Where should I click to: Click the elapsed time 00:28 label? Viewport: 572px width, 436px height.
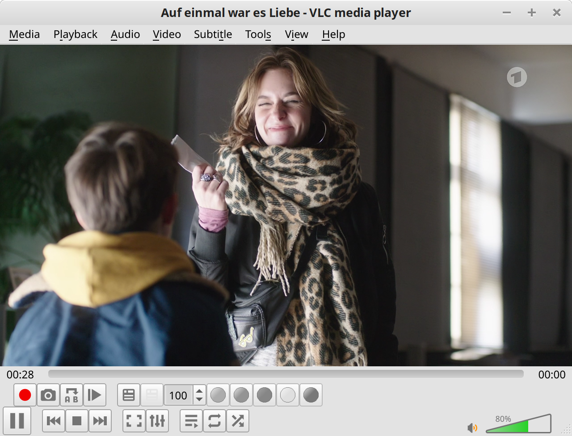[20, 374]
